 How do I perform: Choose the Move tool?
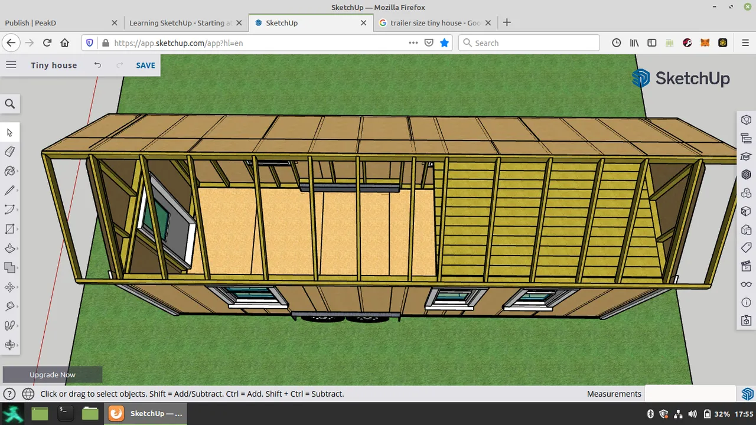10,287
